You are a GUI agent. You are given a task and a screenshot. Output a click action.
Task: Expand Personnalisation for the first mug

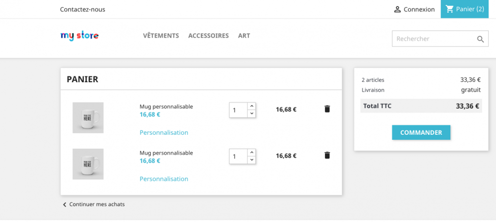point(164,133)
